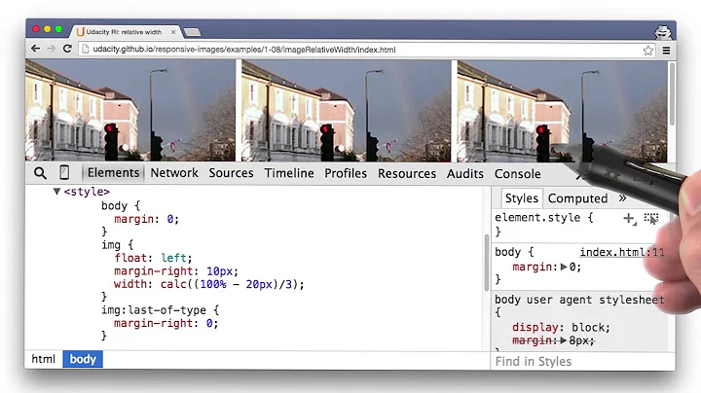
Task: Click the 'user agent stylesheet' label
Action: (595, 300)
